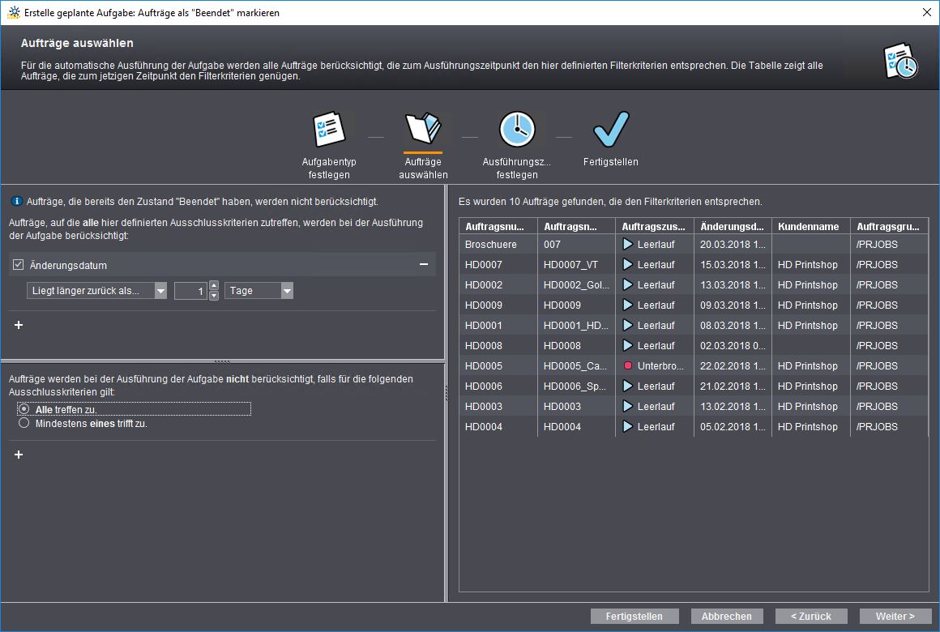940x632 pixels.
Task: Sort by the Auftragsnu... column header
Action: point(498,226)
